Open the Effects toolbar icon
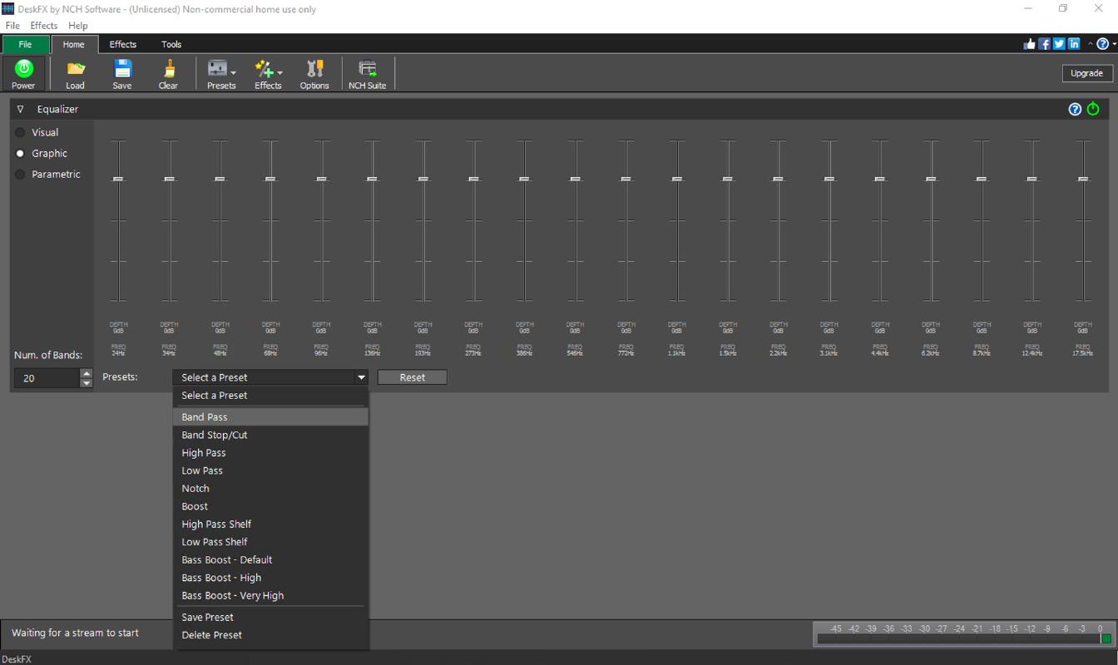 coord(265,73)
